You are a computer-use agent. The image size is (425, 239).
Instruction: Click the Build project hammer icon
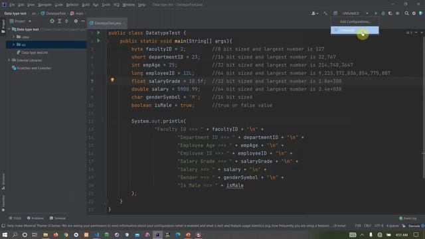coord(325,13)
